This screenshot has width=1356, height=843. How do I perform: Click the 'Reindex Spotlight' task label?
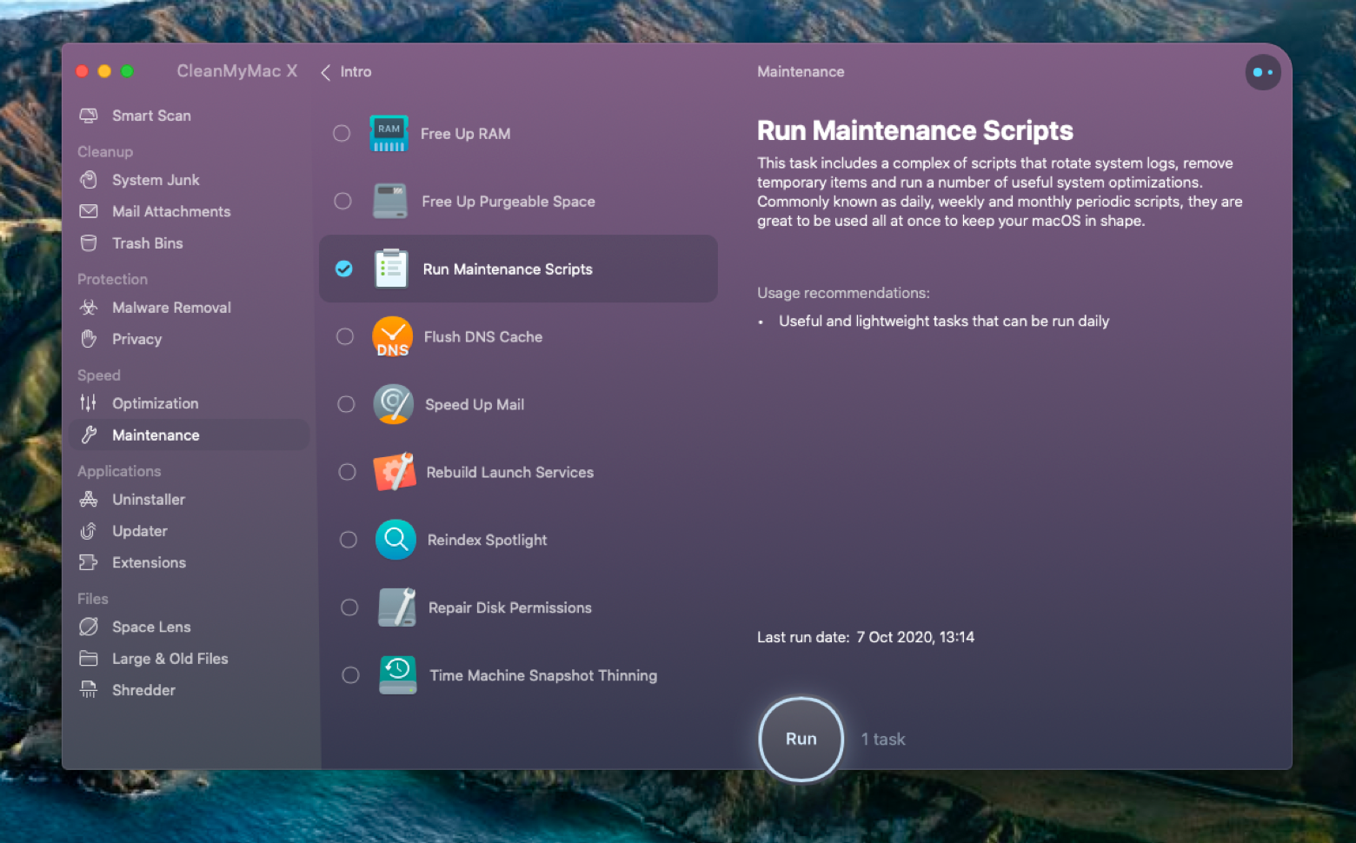[488, 541]
